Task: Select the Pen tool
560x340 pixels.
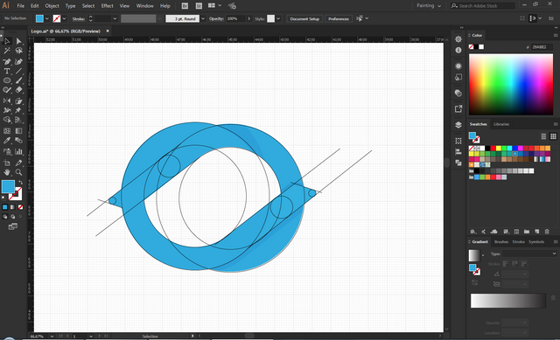Action: point(7,62)
